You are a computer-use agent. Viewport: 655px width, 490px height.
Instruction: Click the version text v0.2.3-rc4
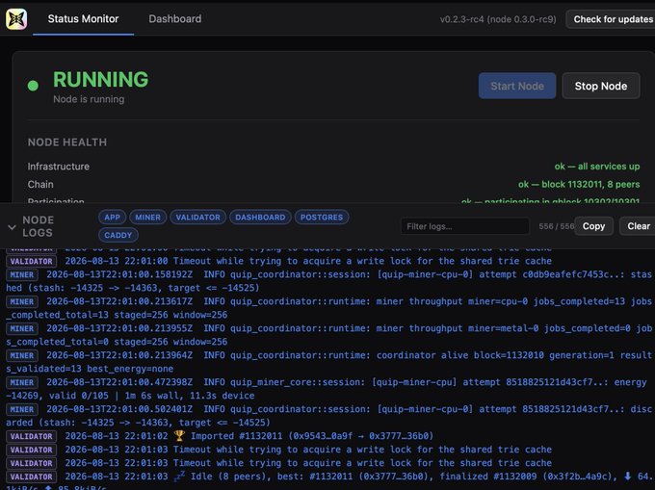pyautogui.click(x=461, y=19)
